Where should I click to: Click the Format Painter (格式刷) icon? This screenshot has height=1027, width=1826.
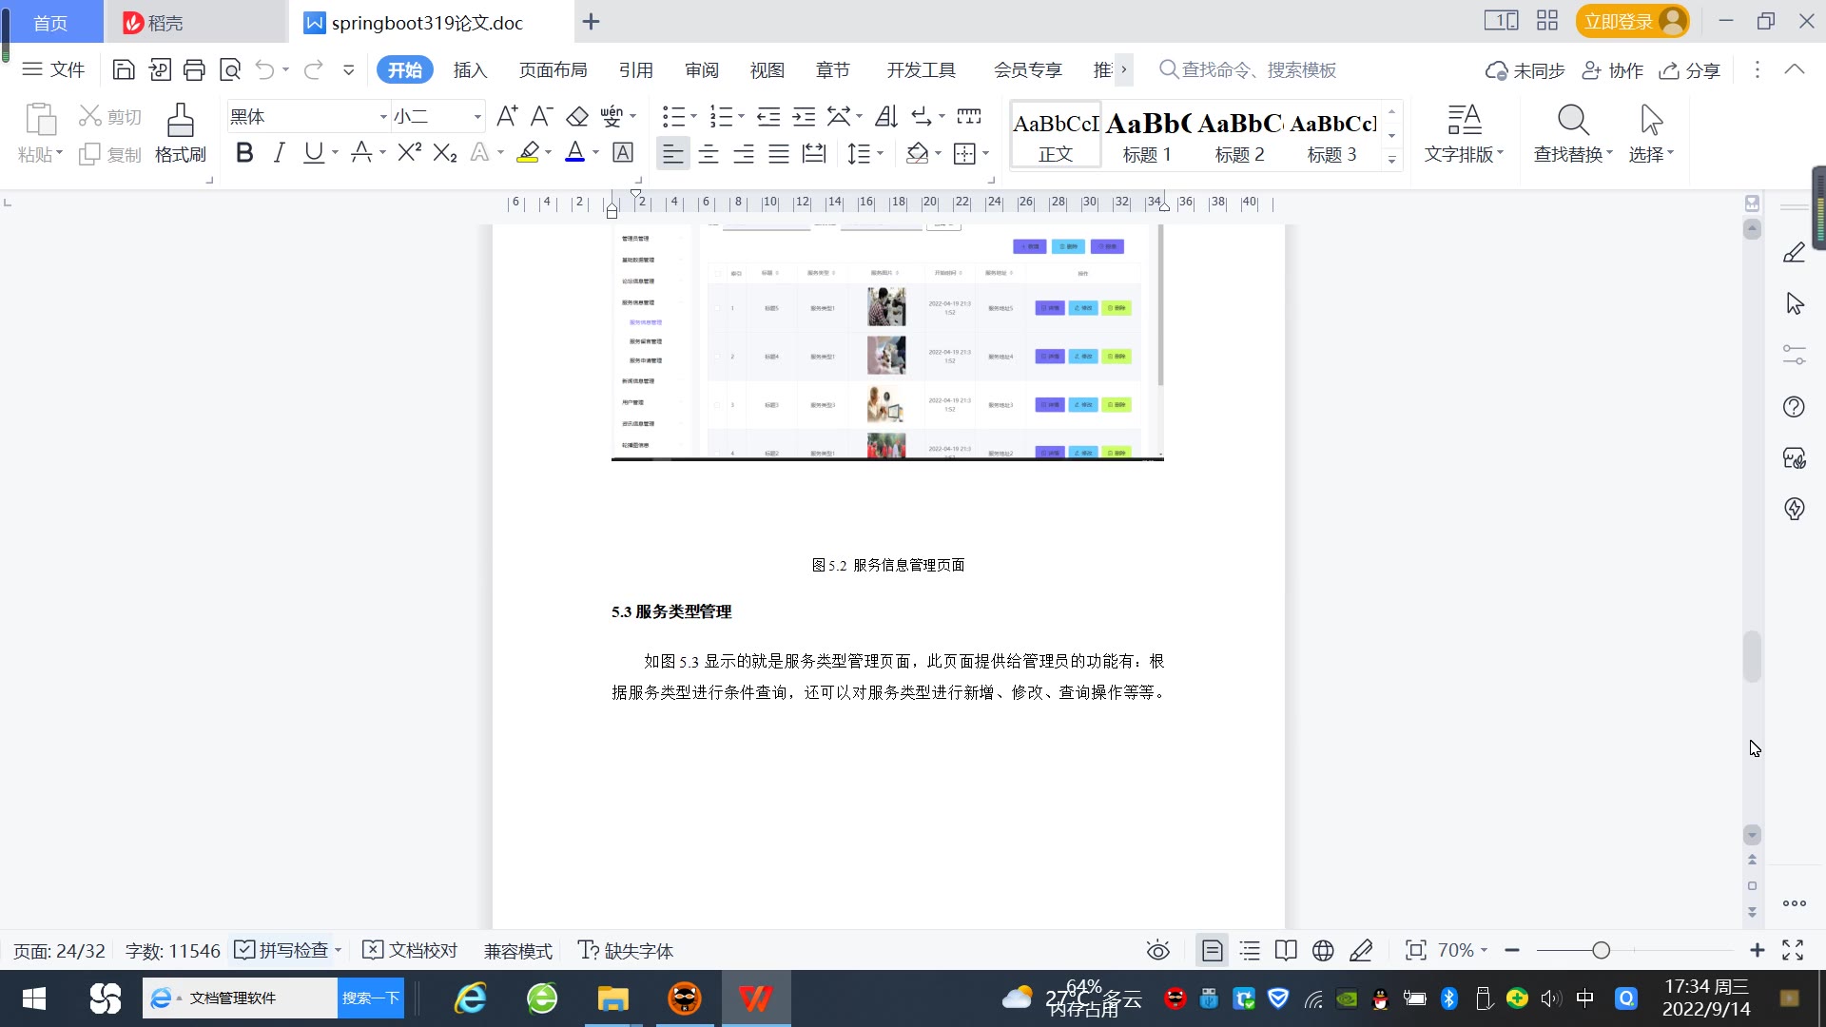[180, 133]
